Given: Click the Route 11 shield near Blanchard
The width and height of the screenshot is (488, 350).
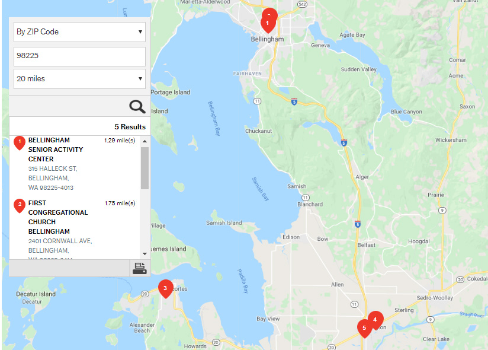Looking at the screenshot, I should [x=306, y=198].
